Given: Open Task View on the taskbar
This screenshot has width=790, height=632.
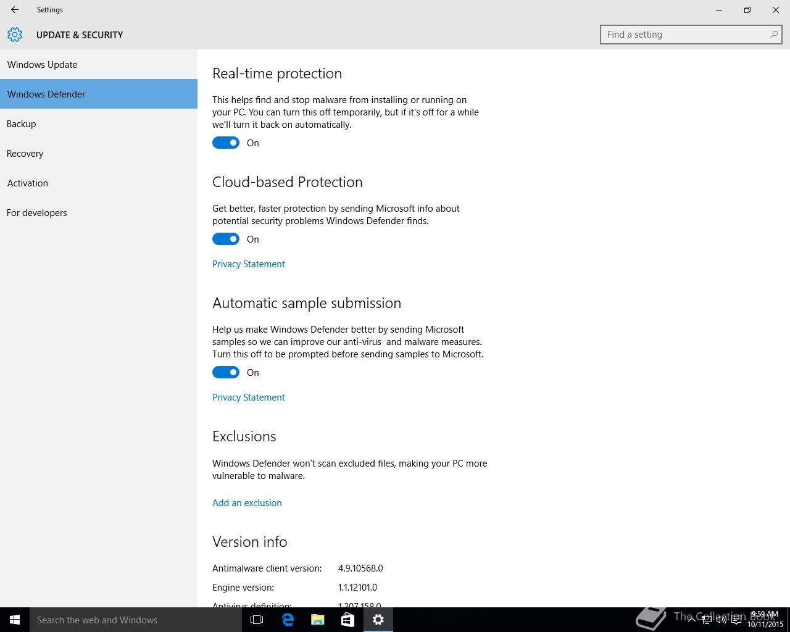Looking at the screenshot, I should (x=257, y=620).
